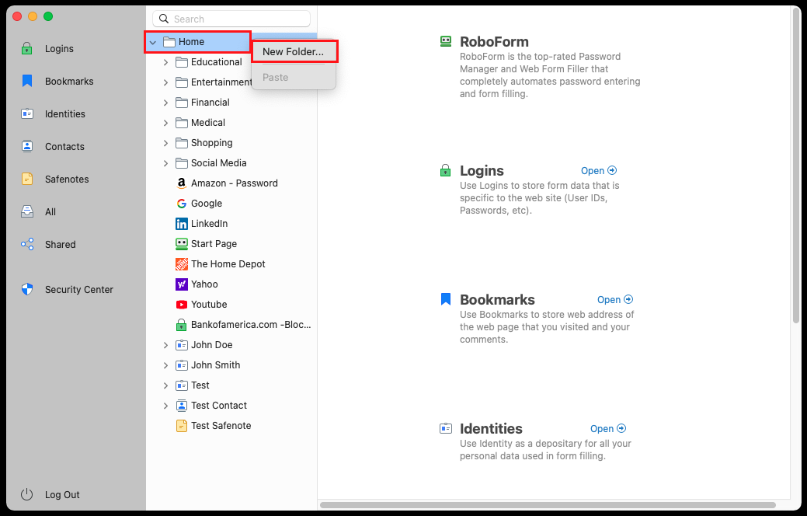
Task: Click the Social Media folder name
Action: pos(219,162)
